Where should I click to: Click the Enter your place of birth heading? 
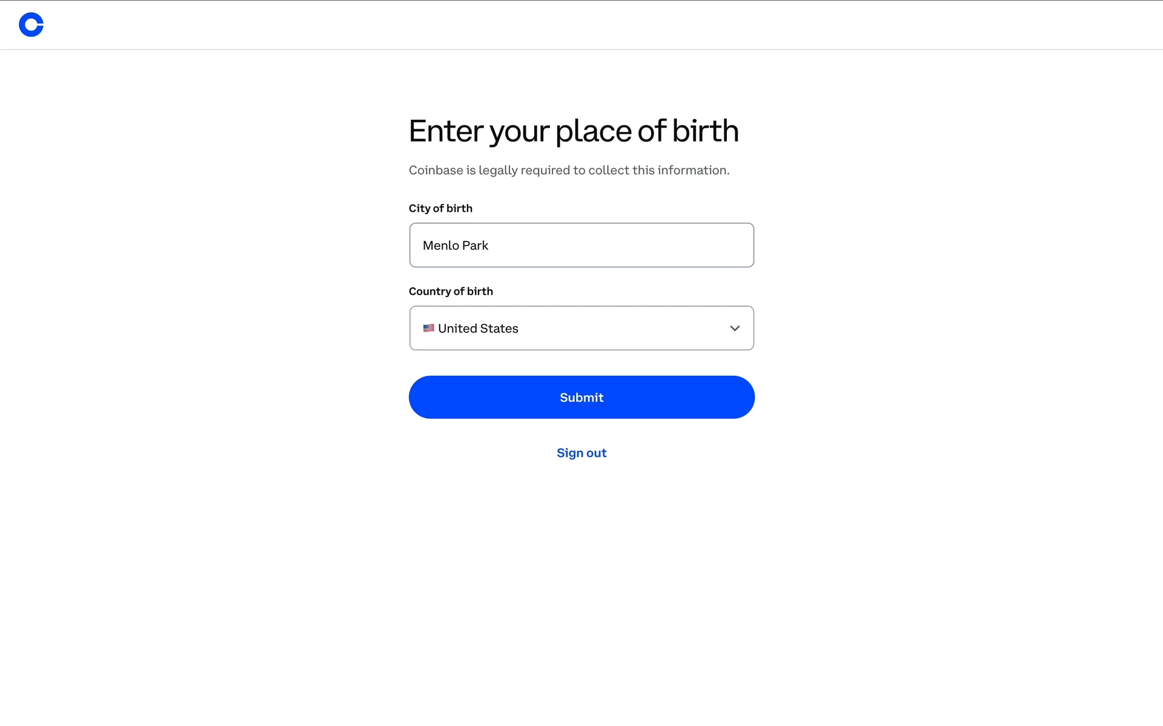coord(574,131)
